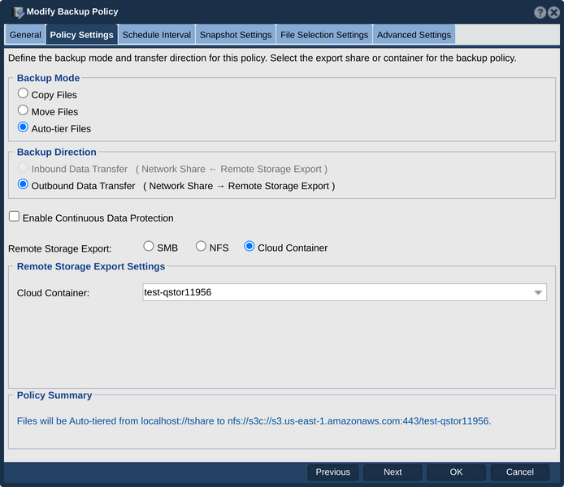Click the Modify Backup Policy title icon

(x=18, y=12)
